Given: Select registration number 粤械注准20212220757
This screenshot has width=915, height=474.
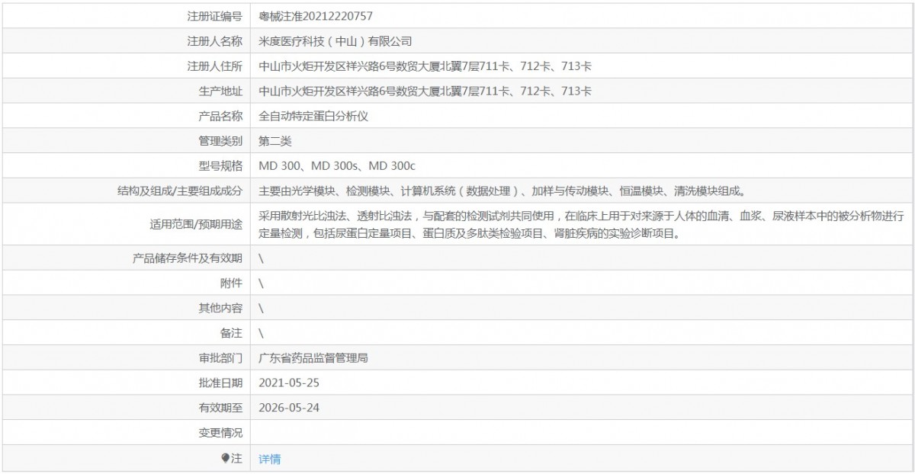Looking at the screenshot, I should point(316,15).
